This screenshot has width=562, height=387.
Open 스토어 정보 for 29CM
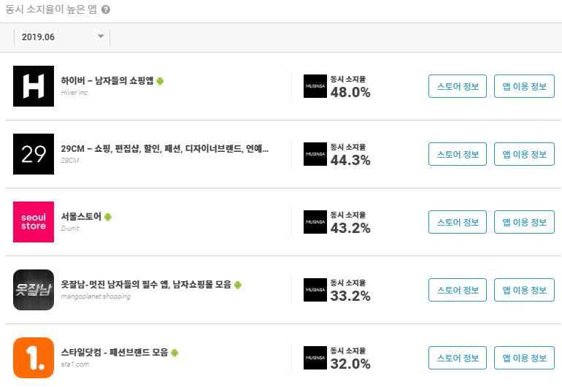click(x=458, y=154)
